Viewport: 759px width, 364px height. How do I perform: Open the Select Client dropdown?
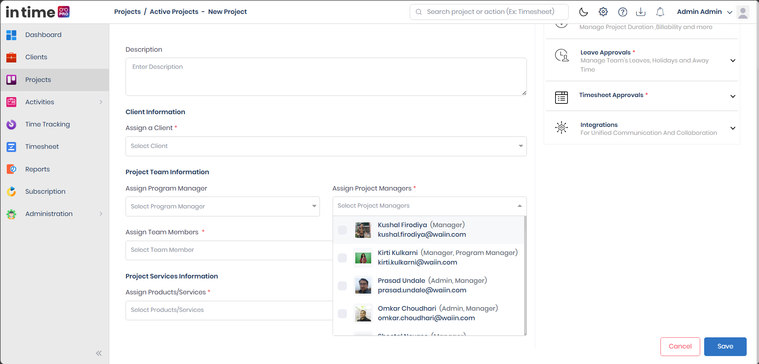click(x=326, y=146)
